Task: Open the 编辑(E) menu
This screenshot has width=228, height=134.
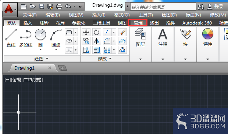Action: 53,15
